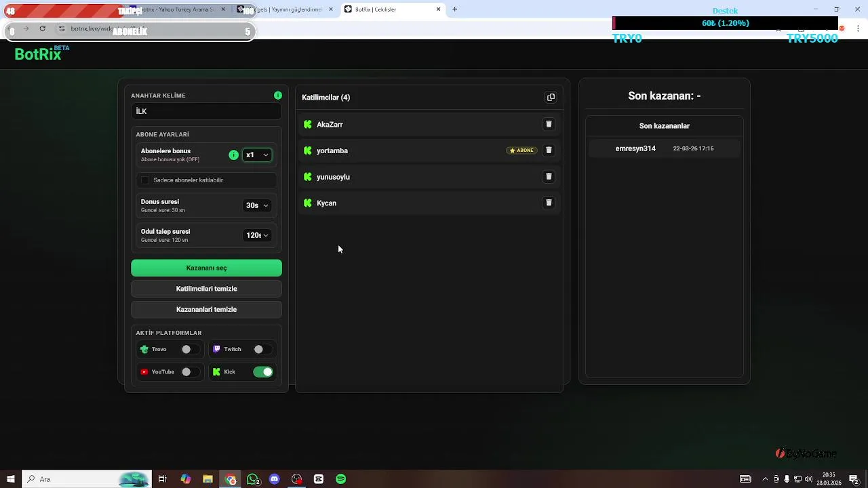
Task: Delete participant yortamba with the trash icon
Action: [549, 150]
